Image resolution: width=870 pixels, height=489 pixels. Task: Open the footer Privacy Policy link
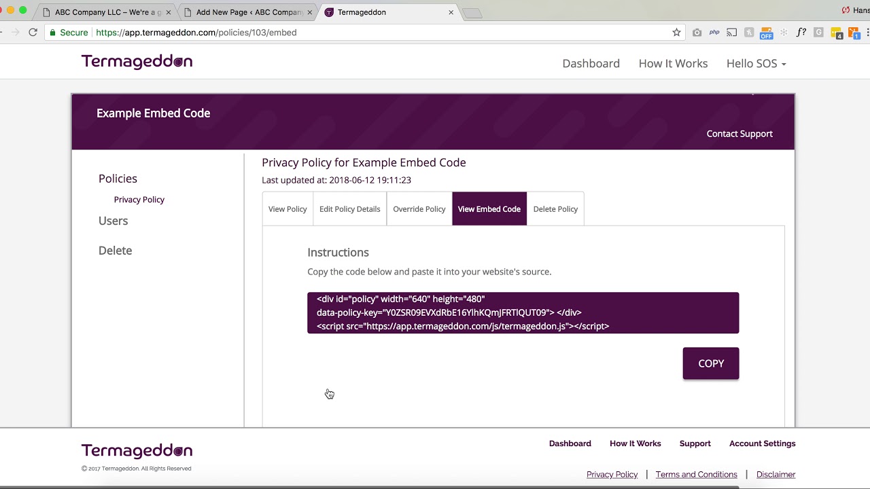point(612,475)
